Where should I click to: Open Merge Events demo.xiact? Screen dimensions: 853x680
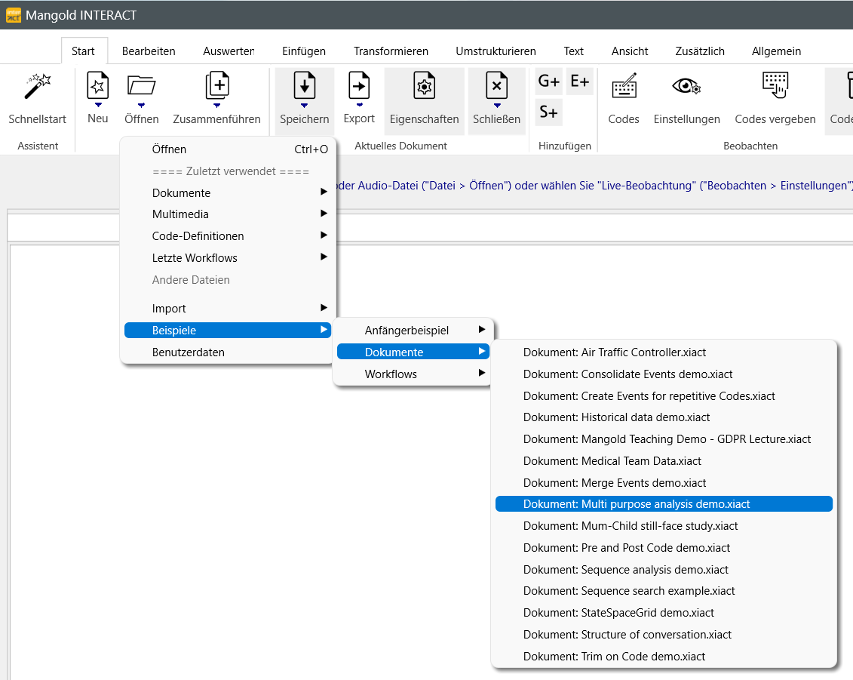coord(664,482)
